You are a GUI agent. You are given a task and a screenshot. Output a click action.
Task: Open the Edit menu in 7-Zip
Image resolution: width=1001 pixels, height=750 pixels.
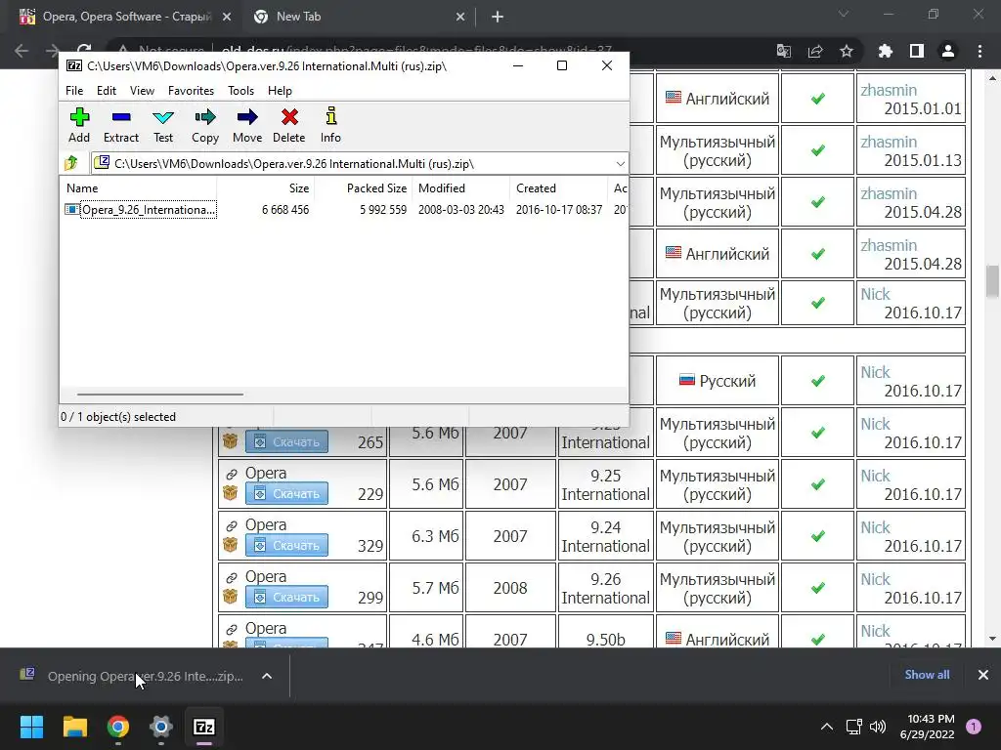(x=107, y=91)
